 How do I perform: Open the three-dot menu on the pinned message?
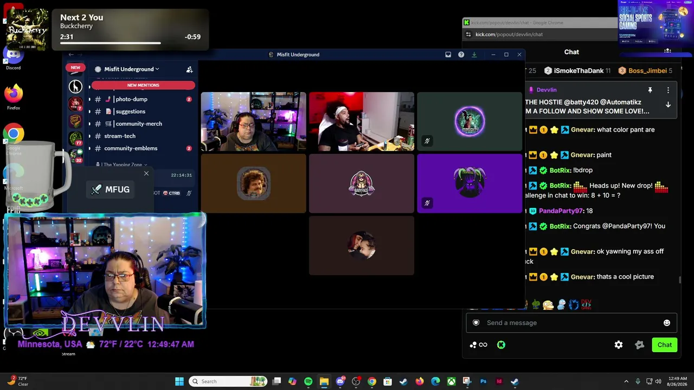point(668,90)
